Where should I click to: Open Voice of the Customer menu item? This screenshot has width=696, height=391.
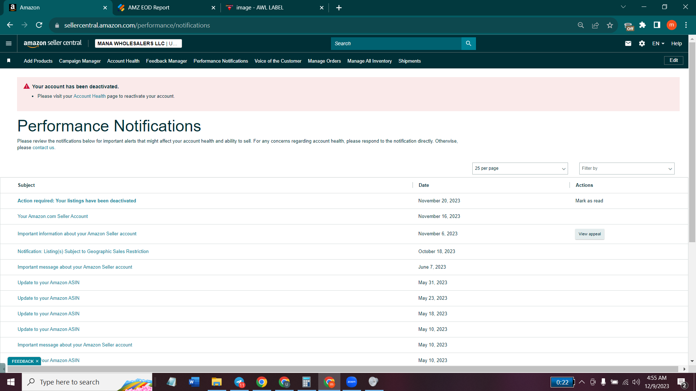[x=278, y=61]
